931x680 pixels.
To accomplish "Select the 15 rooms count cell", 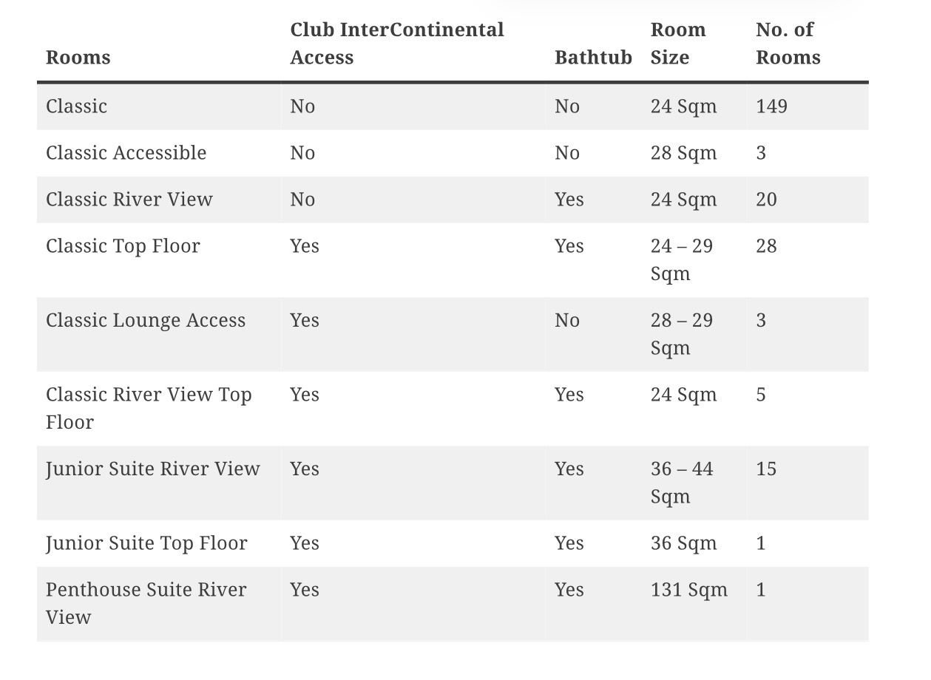I will click(x=766, y=469).
